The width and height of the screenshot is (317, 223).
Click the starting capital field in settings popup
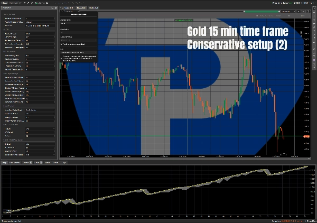78,23
